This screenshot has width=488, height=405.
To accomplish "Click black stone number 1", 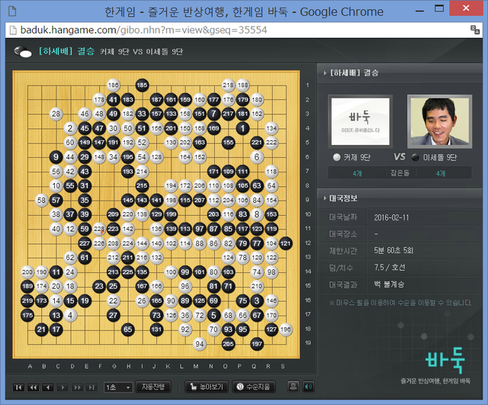I will click(x=242, y=128).
